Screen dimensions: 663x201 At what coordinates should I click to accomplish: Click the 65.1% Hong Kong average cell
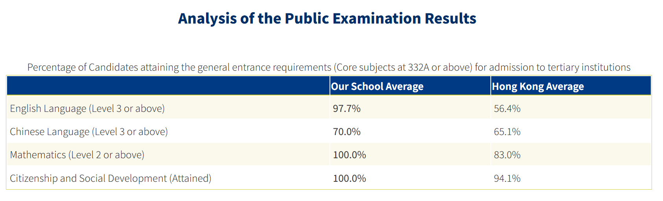tap(507, 132)
